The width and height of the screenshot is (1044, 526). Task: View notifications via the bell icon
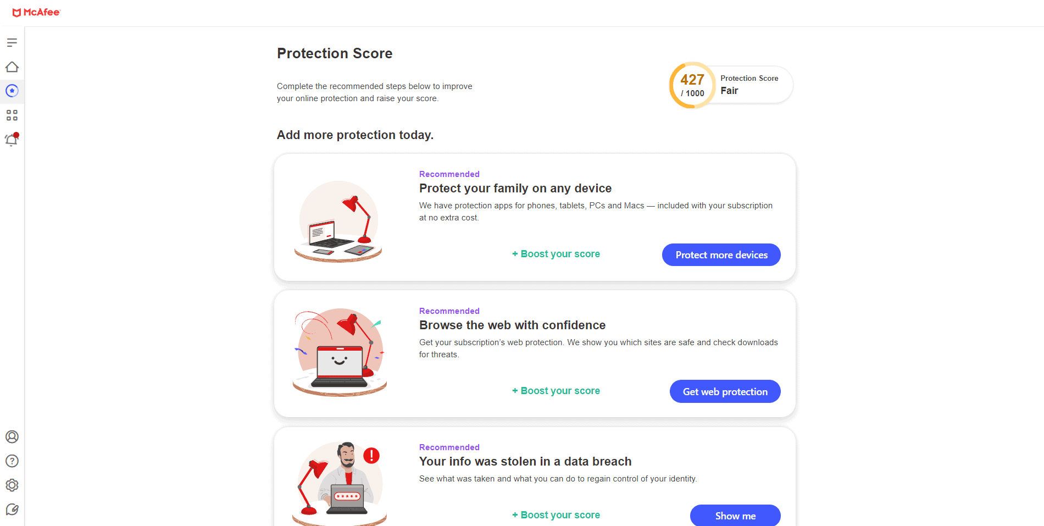click(12, 140)
